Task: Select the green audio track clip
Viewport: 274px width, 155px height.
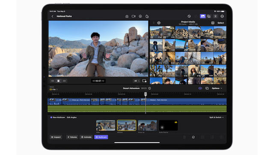Action: 137,108
